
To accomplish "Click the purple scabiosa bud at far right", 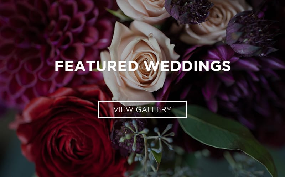I will pyautogui.click(x=251, y=33).
